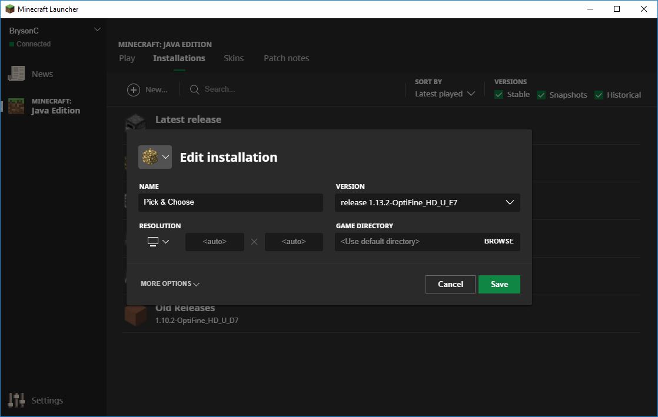Open the Version dropdown list
658x417 pixels.
[427, 203]
